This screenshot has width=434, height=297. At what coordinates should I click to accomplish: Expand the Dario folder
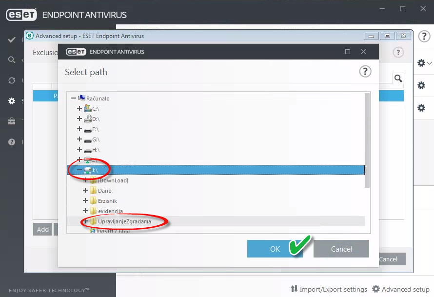pyautogui.click(x=85, y=190)
